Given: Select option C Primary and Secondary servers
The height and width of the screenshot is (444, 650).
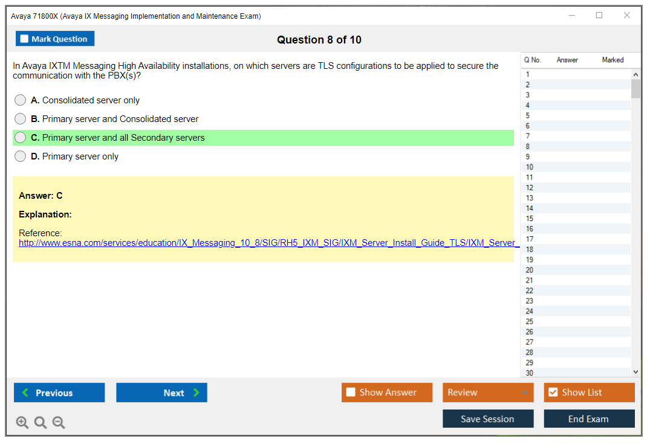Looking at the screenshot, I should (x=21, y=138).
